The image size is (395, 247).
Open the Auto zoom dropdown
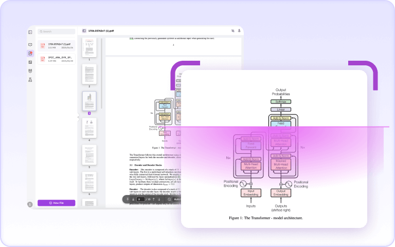tap(177, 199)
